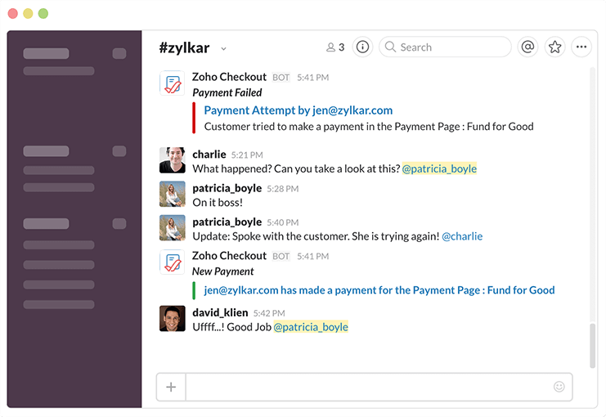The height and width of the screenshot is (417, 606).
Task: Open the jen@zylkar.com new payment link
Action: click(379, 290)
